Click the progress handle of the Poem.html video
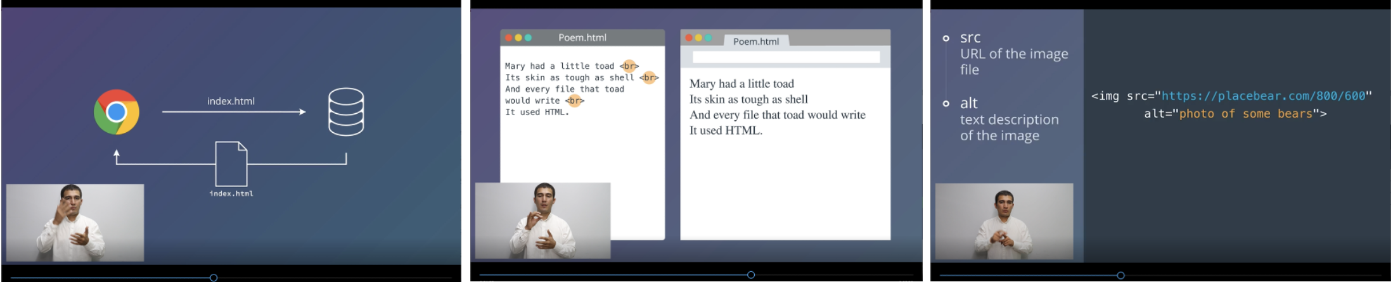Screen dimensions: 1393x282 point(751,275)
